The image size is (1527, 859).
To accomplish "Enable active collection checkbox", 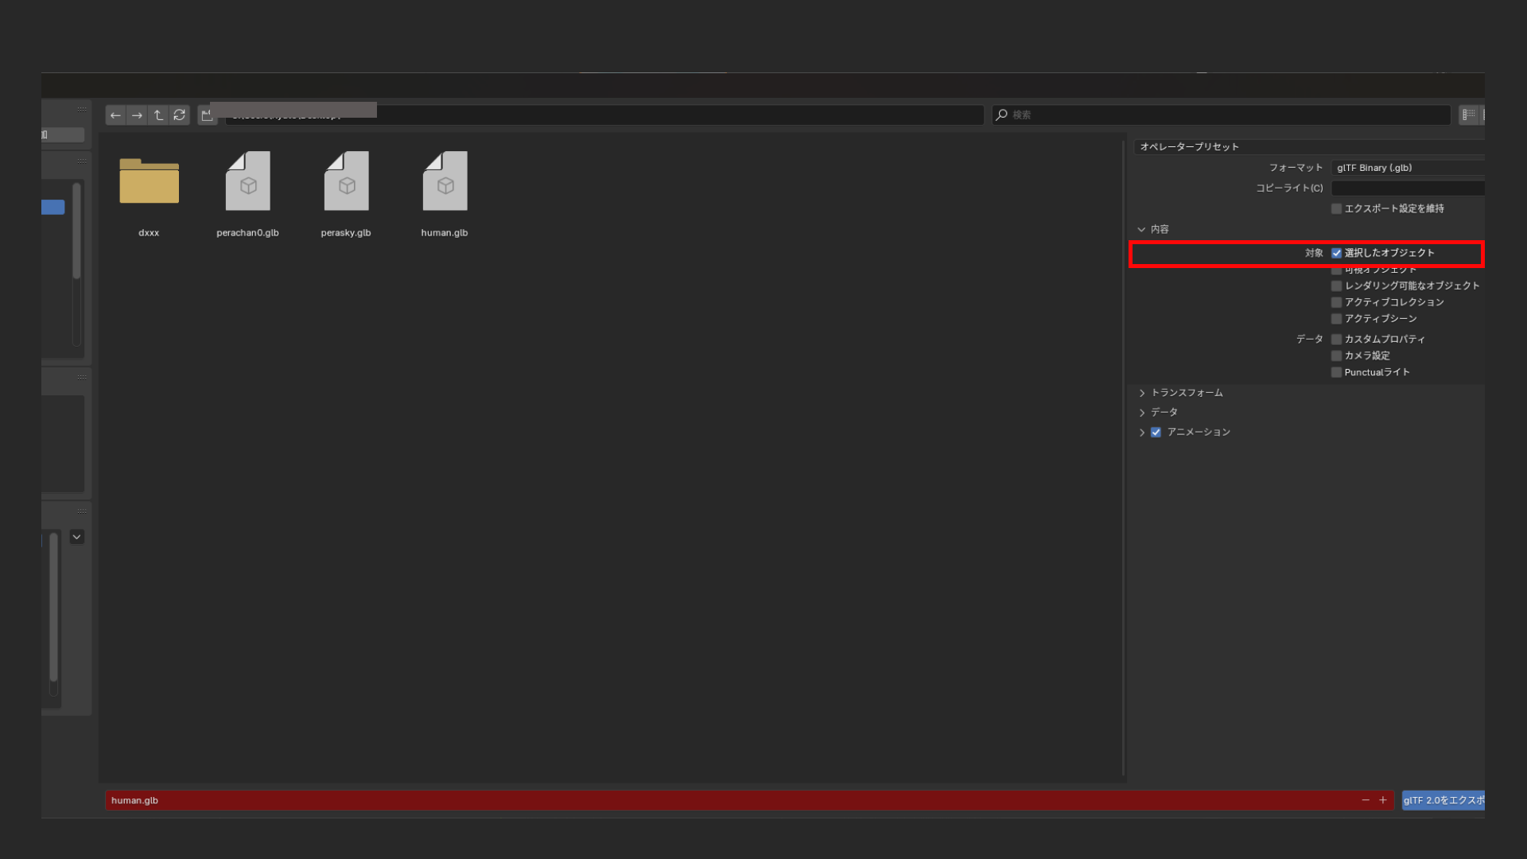I will [x=1336, y=302].
